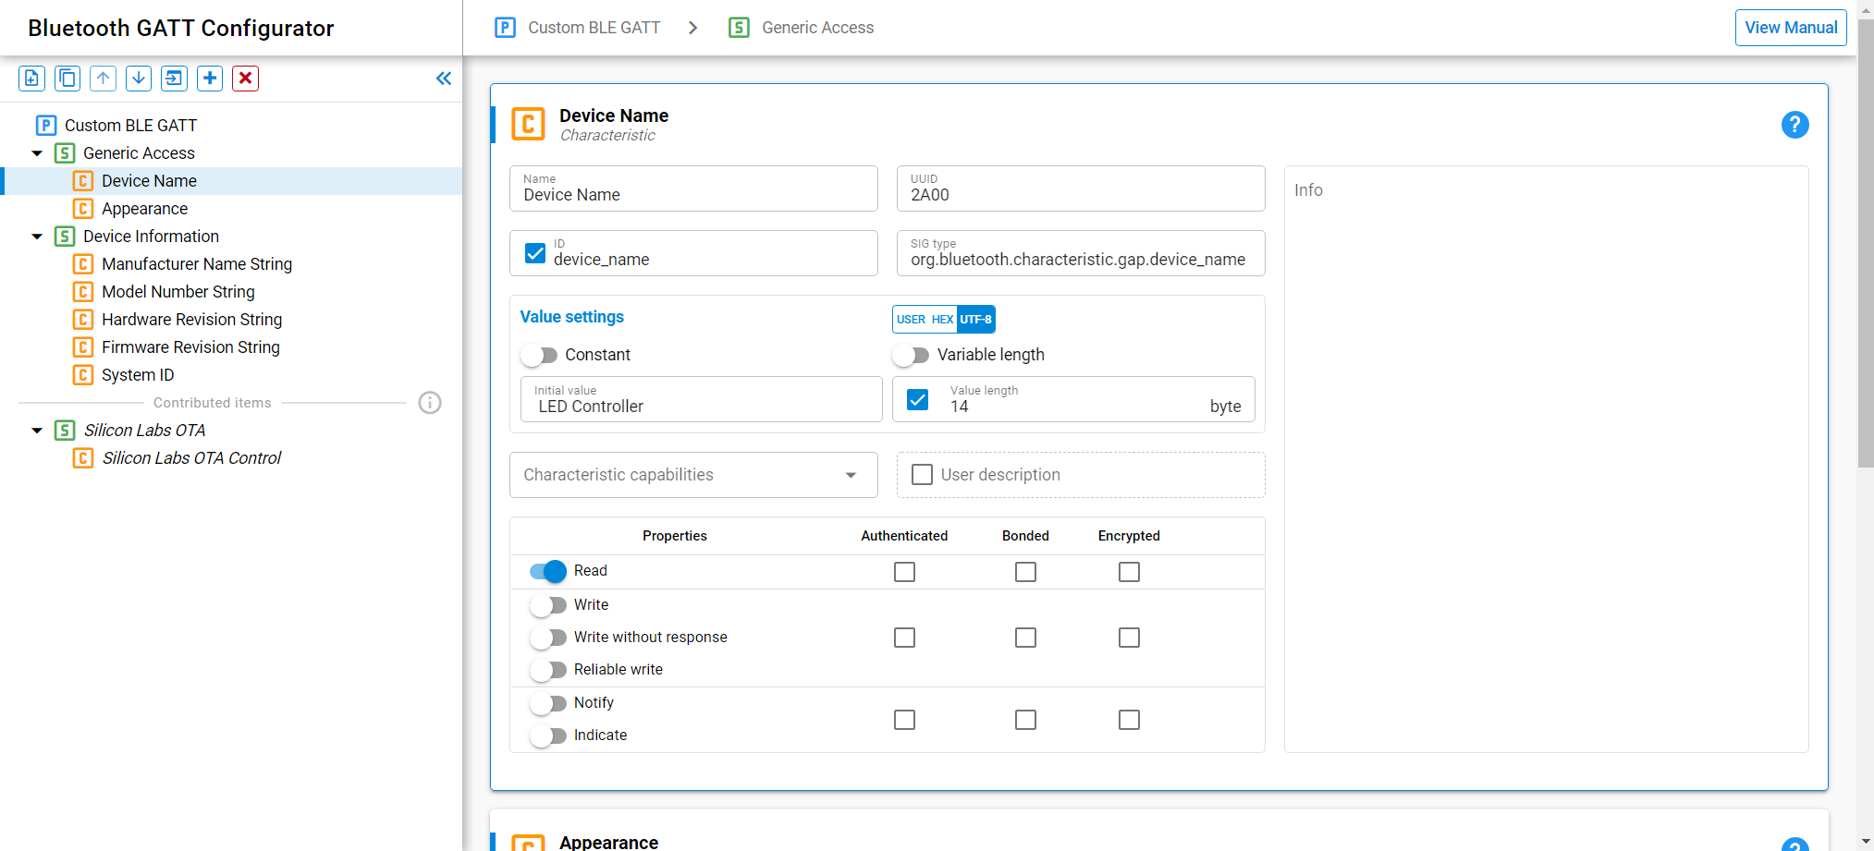Click the Appearance characteristic tree icon
The height and width of the screenshot is (851, 1874).
pos(83,209)
